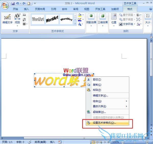Viewport: 153px width, 144px height.
Task: Click the Office button
Action: coord(5,5)
